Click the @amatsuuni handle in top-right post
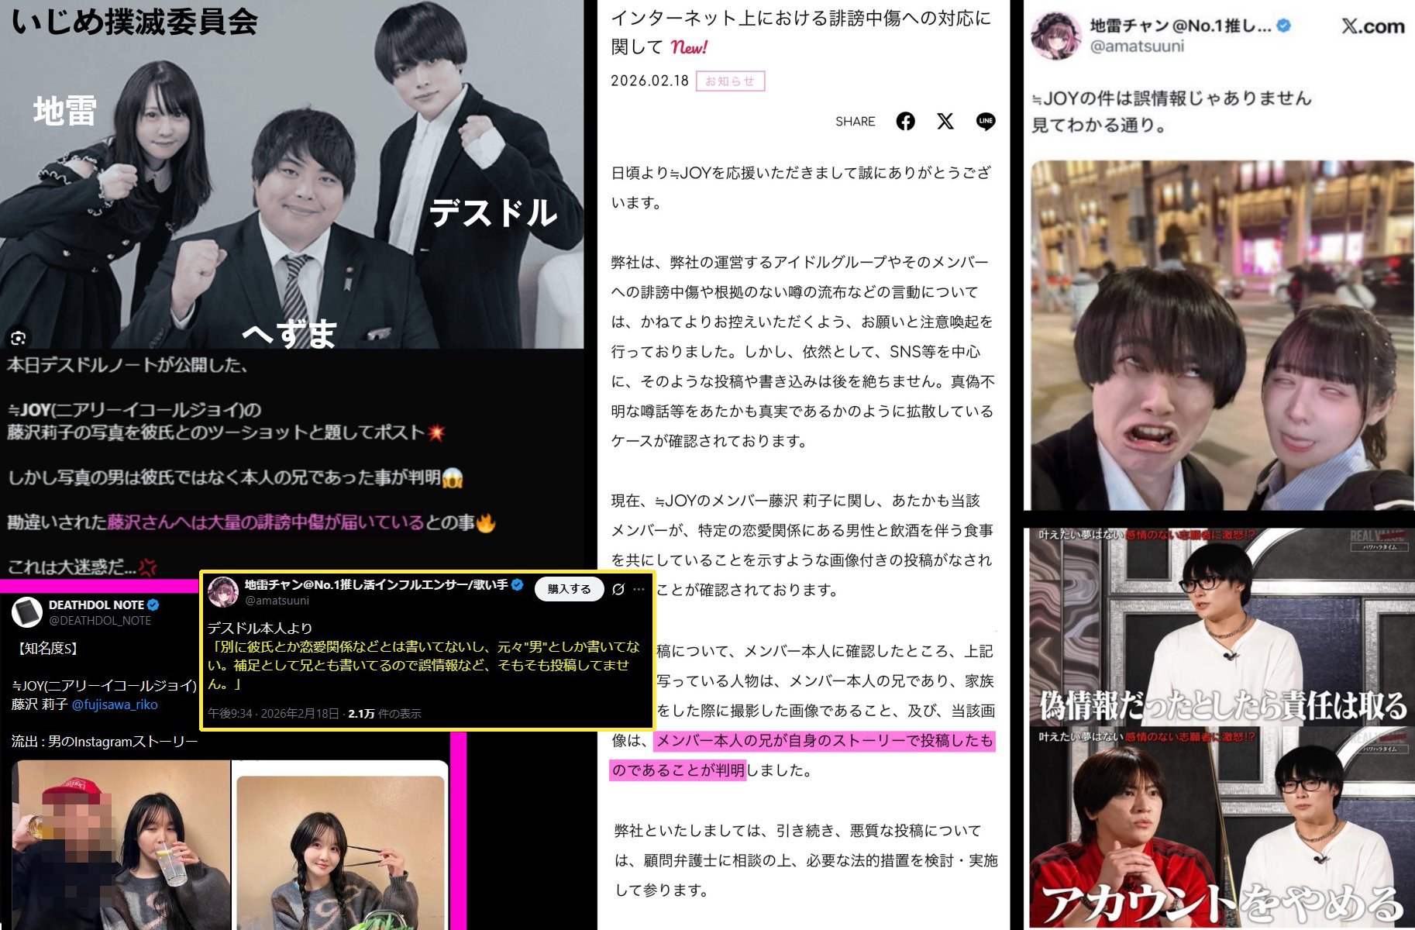1415x930 pixels. [x=1137, y=46]
